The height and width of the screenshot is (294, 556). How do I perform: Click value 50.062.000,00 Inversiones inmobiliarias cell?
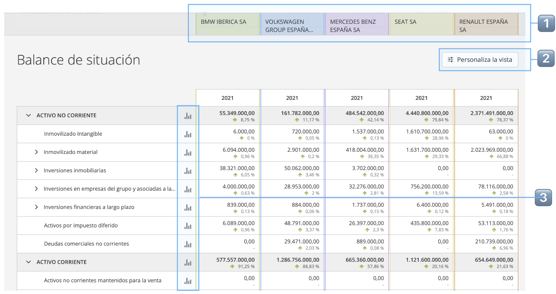coord(302,168)
